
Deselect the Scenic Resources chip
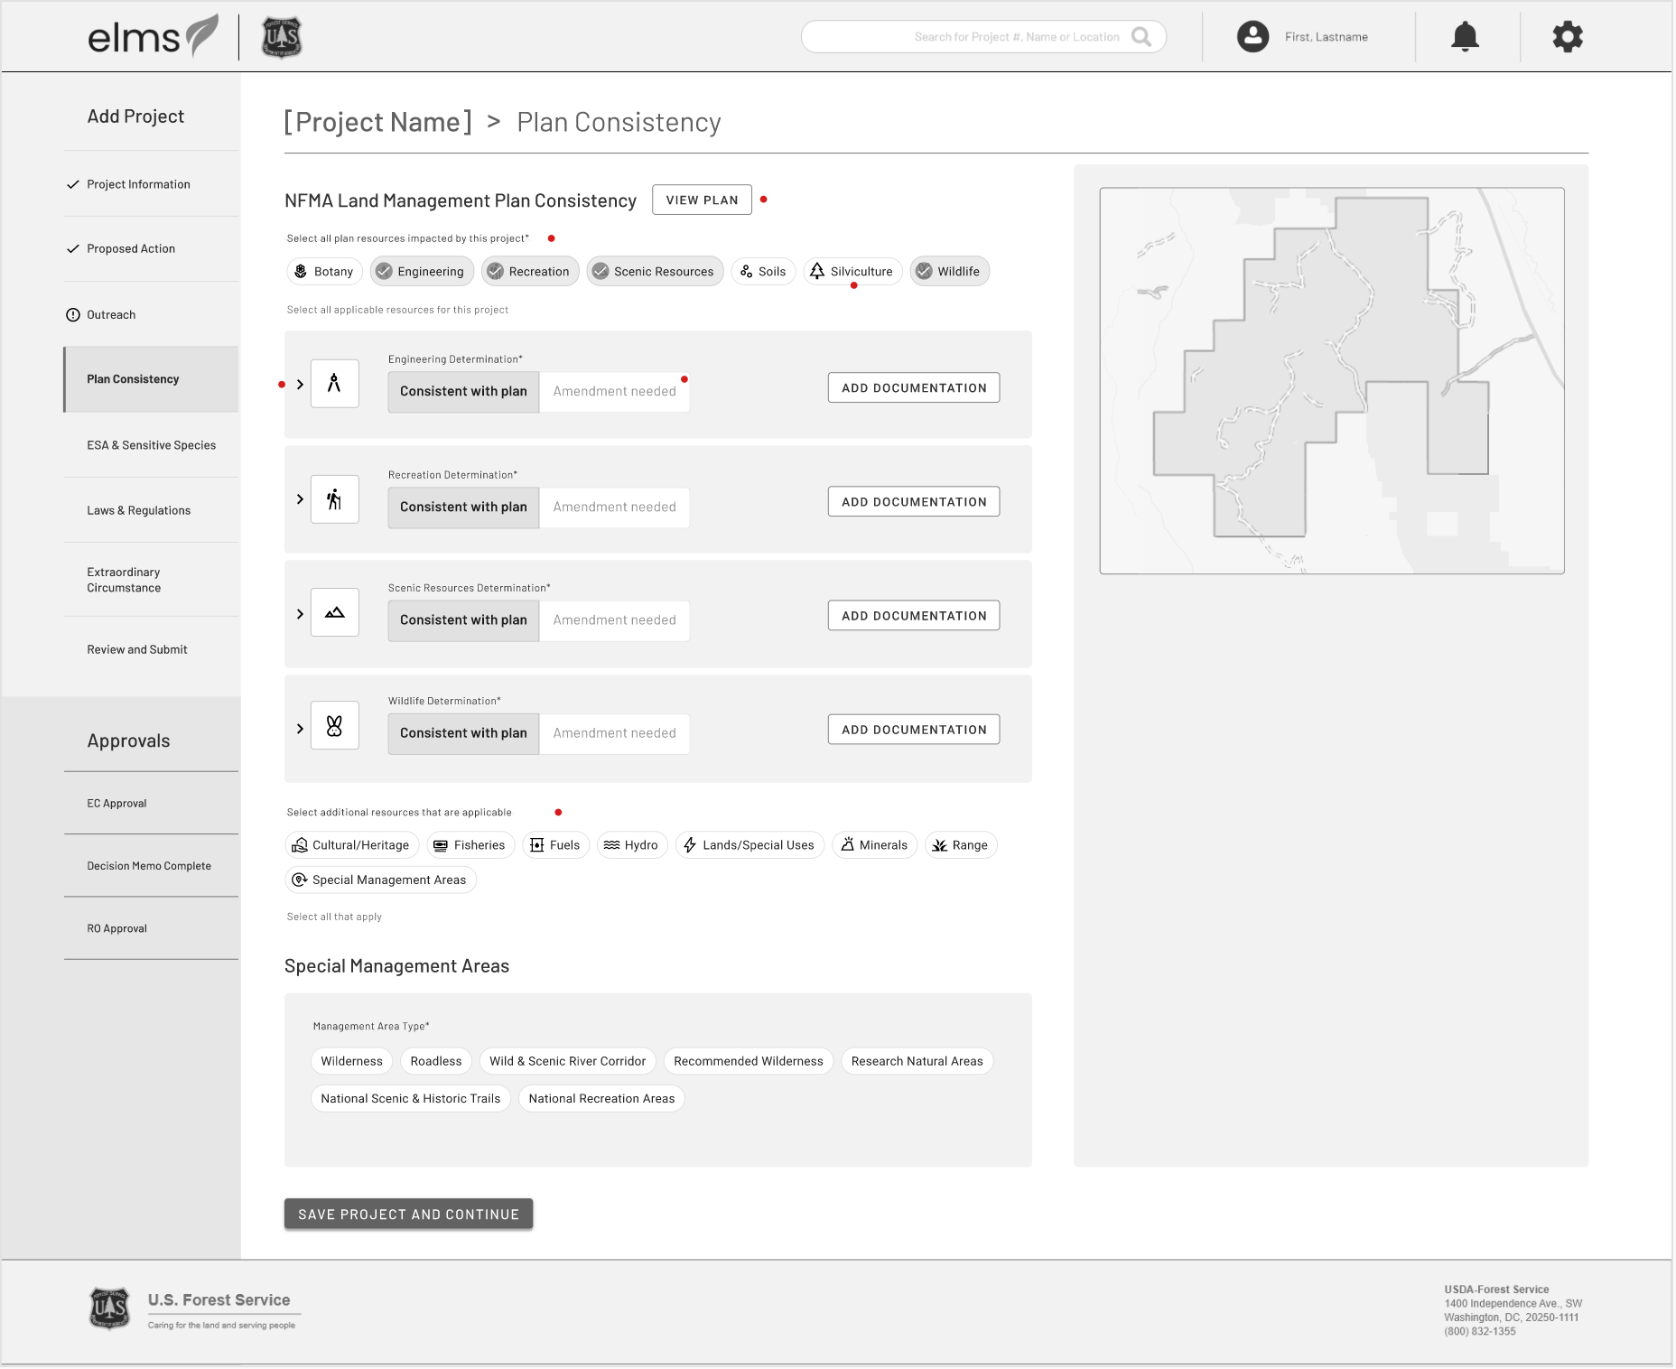[x=654, y=271]
